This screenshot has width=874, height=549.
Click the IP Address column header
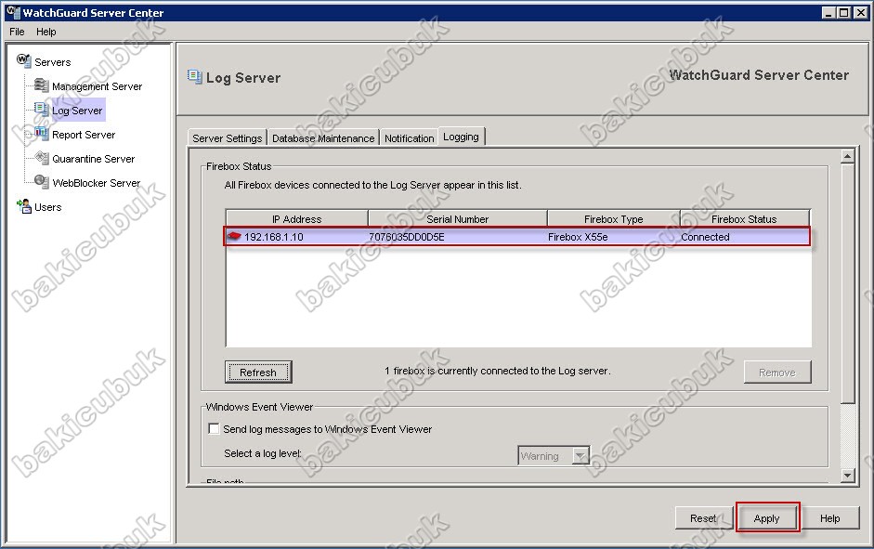pos(296,218)
